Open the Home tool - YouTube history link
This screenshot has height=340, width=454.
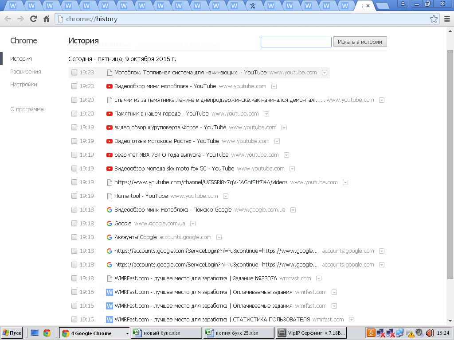click(x=141, y=196)
